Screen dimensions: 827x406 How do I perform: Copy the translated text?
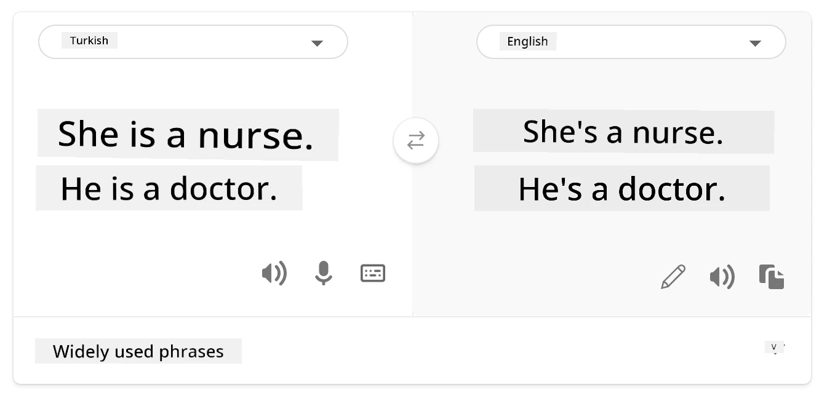772,277
